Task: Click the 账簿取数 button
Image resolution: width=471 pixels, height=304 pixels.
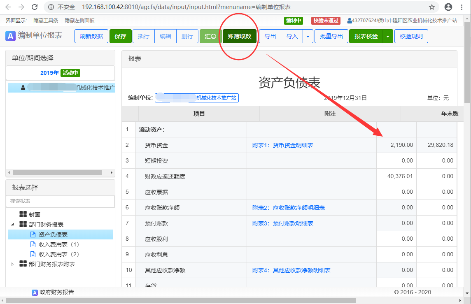Action: (239, 36)
